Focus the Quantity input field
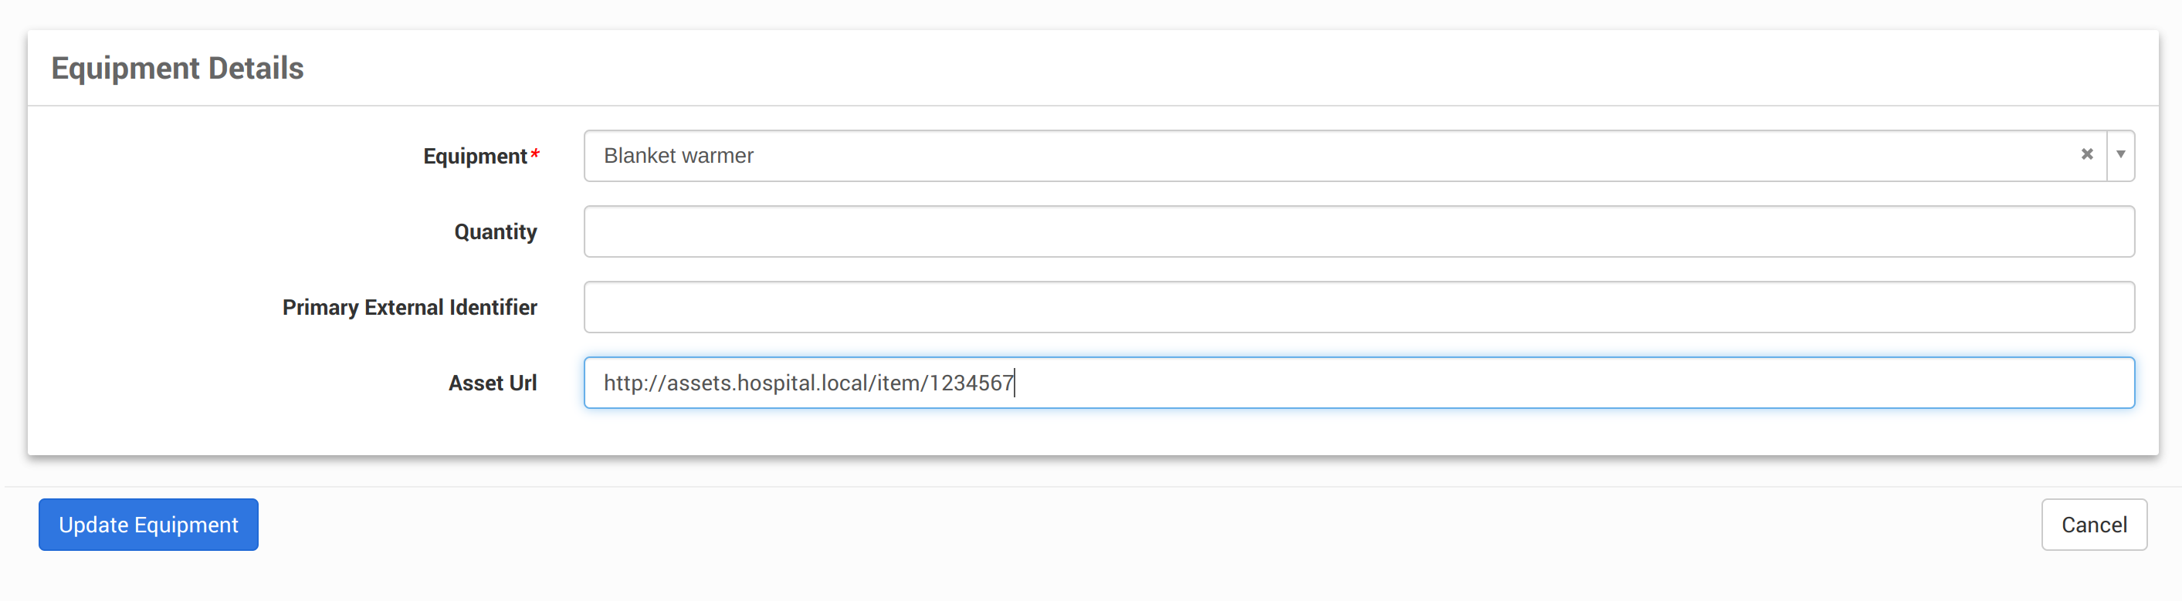The width and height of the screenshot is (2182, 601). (1358, 231)
